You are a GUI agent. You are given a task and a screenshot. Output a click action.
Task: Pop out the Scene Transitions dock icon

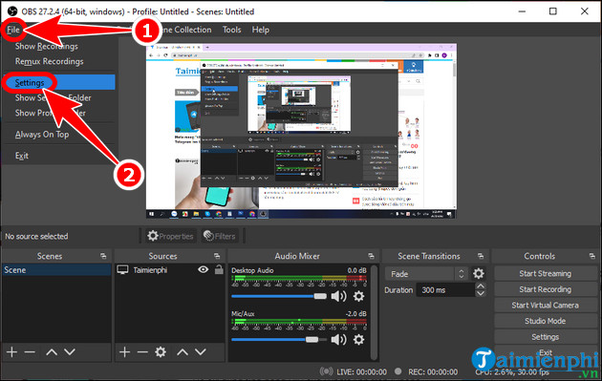tap(481, 256)
